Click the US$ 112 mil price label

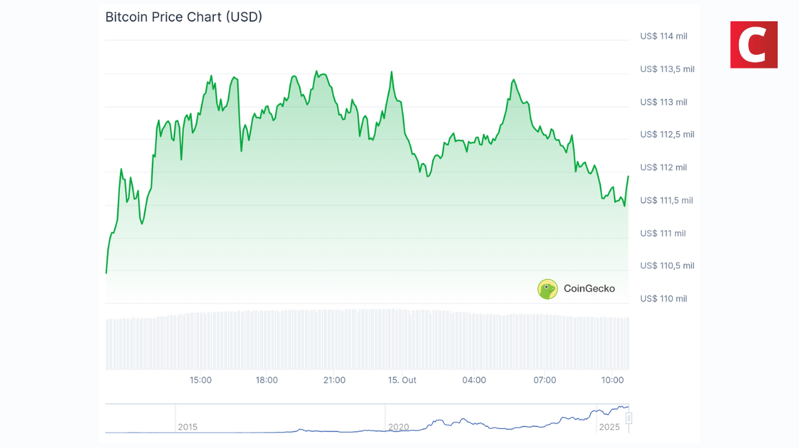[x=663, y=167]
